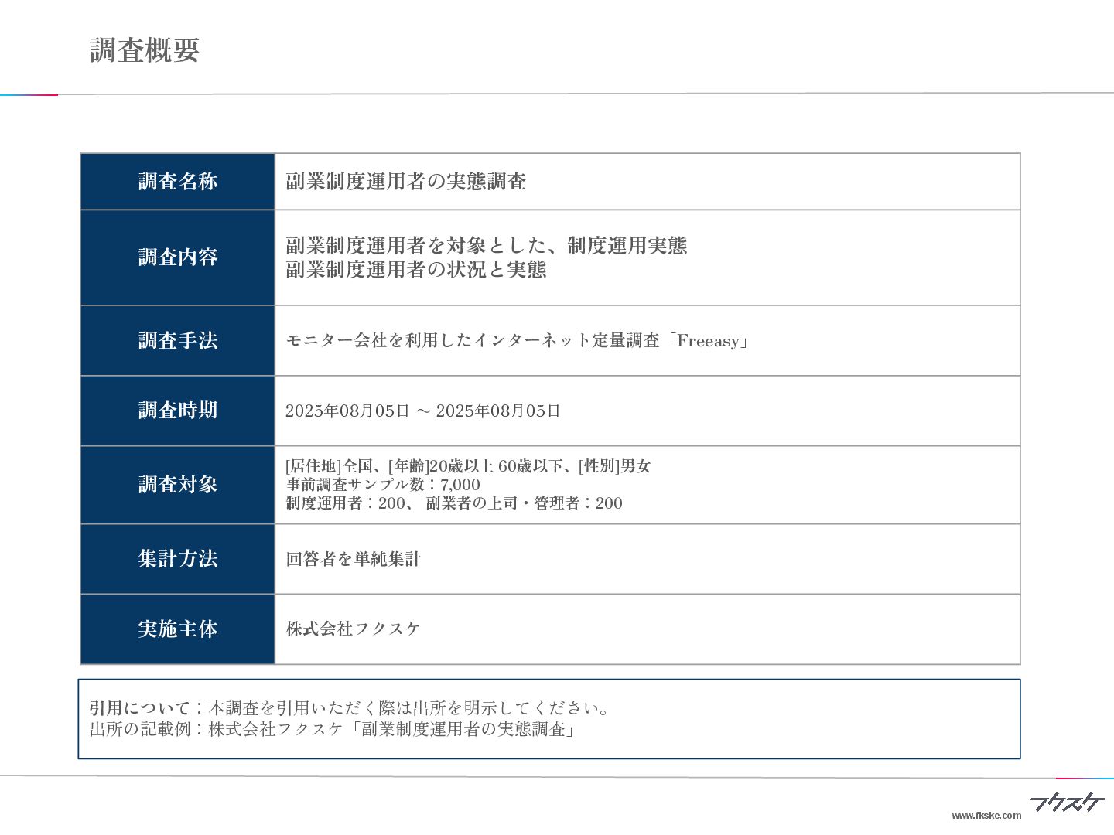Click the 調査概要 slide title

[x=145, y=50]
